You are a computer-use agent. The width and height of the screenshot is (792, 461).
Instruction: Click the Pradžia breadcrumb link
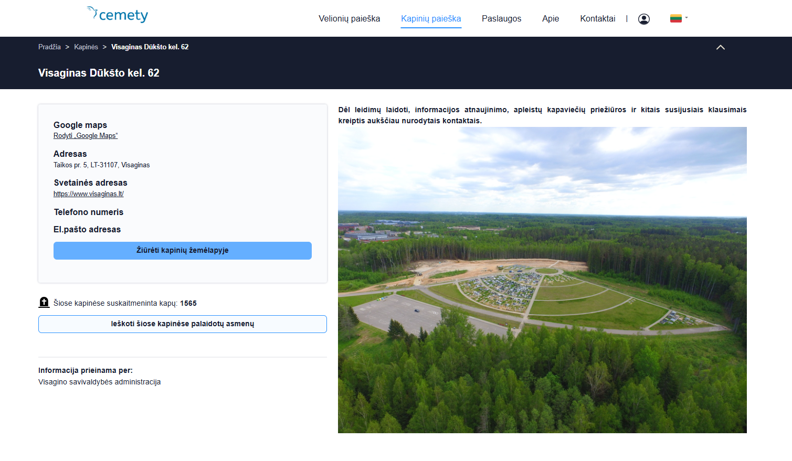tap(49, 47)
